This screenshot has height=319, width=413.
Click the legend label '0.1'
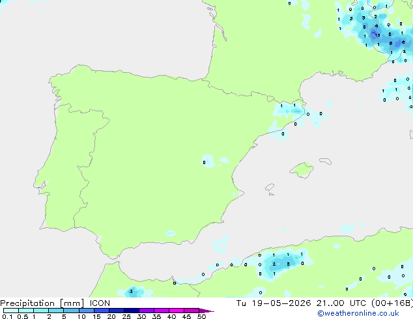[7, 316]
